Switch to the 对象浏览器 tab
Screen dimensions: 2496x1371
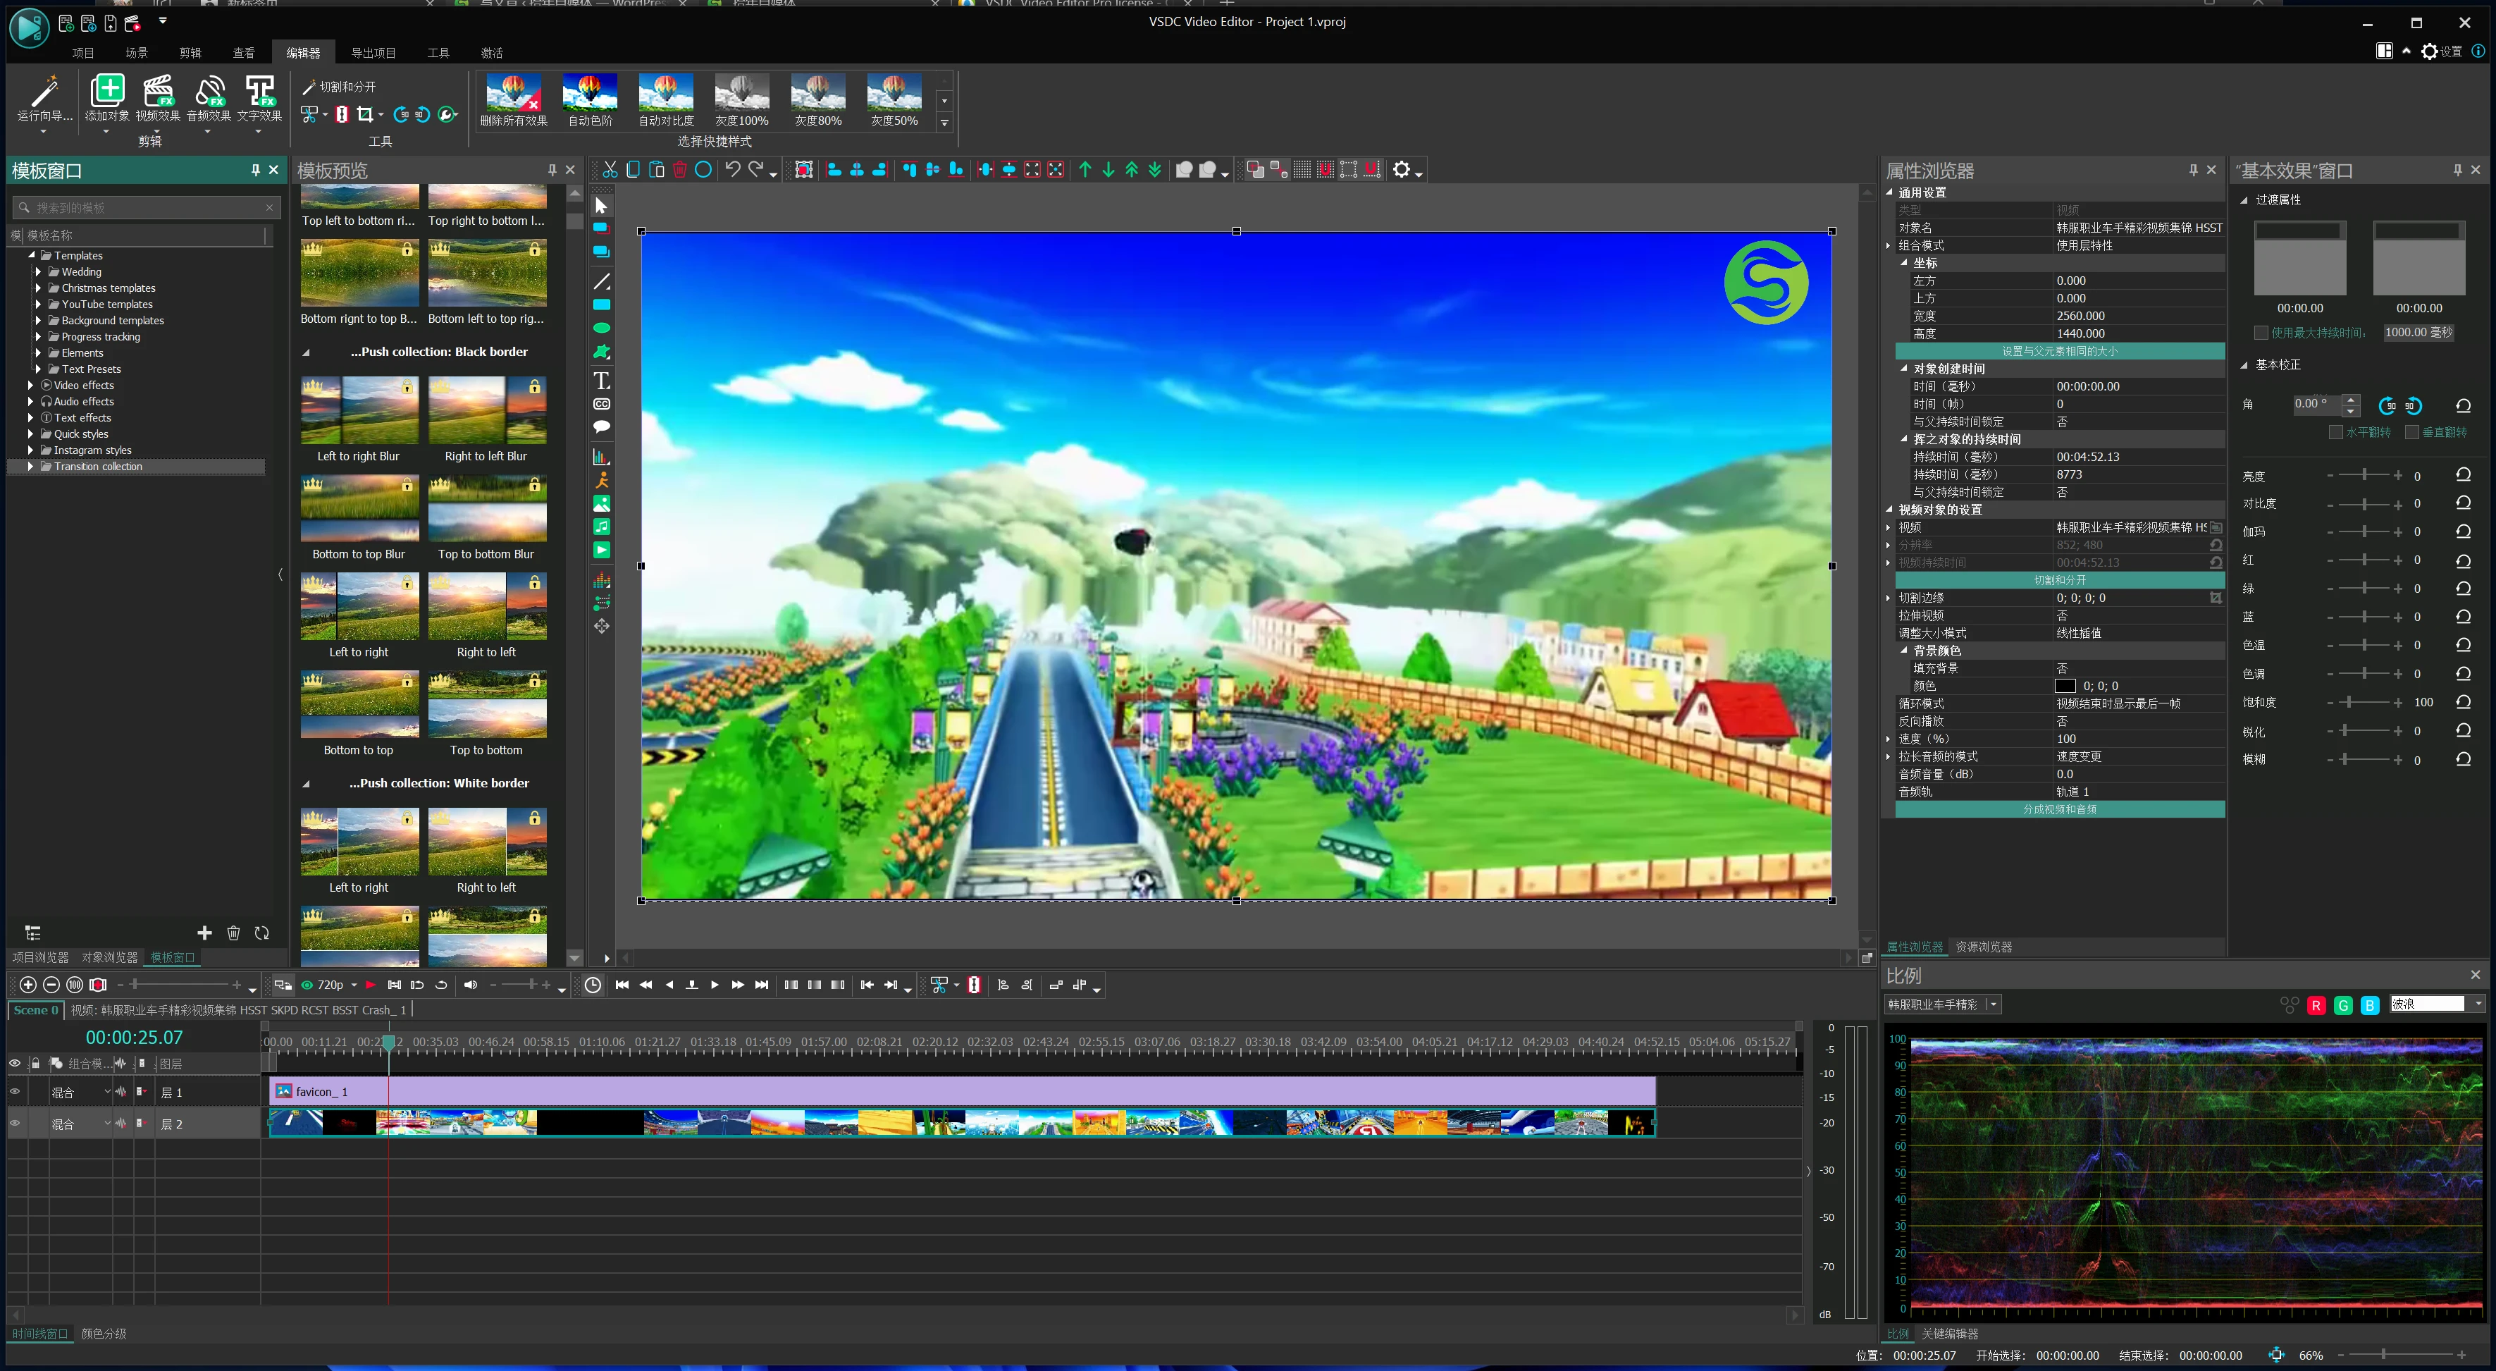tap(109, 957)
